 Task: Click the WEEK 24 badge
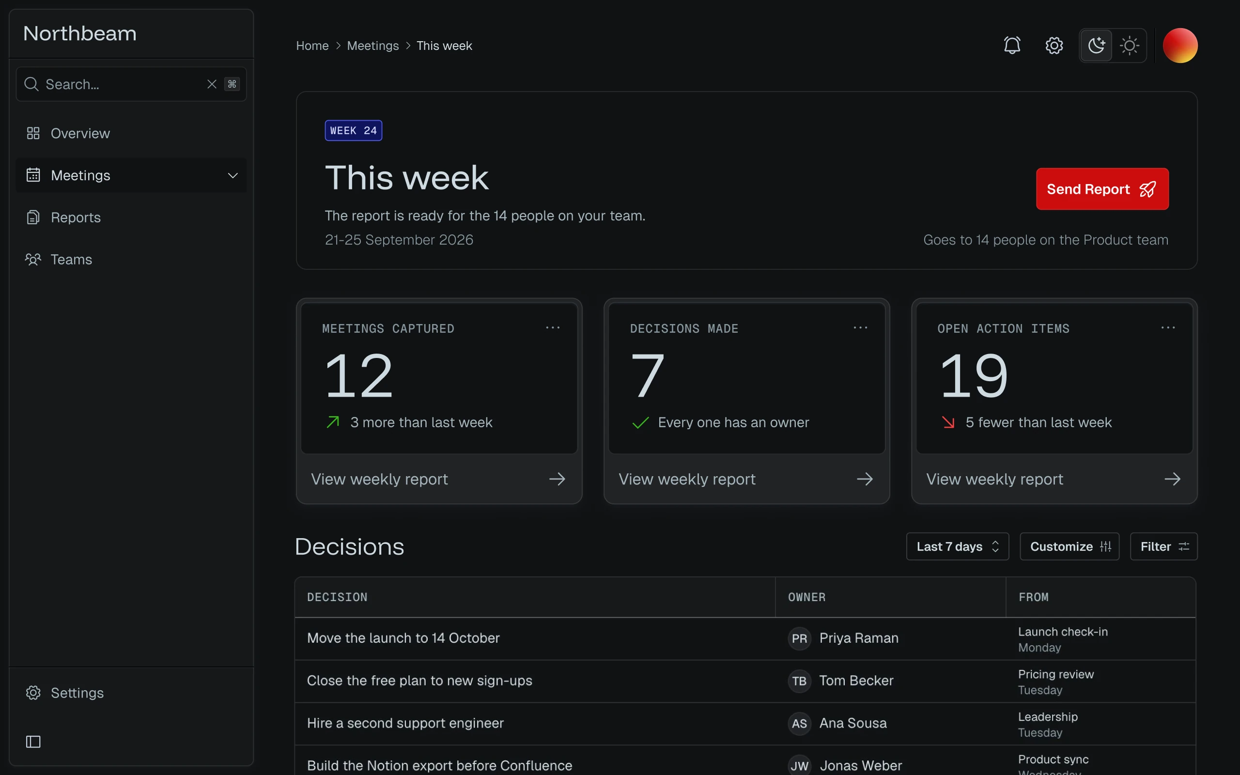[353, 130]
